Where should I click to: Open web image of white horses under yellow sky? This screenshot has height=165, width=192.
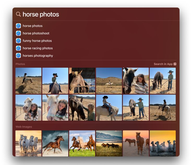(163, 143)
